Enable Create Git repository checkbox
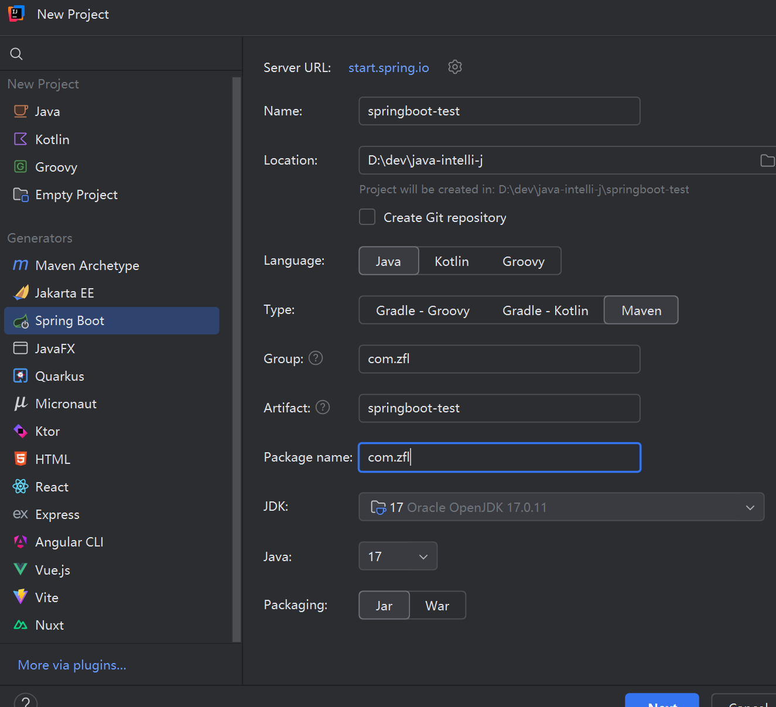 point(367,217)
